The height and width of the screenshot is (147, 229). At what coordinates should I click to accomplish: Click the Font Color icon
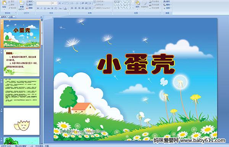[x=65, y=8]
